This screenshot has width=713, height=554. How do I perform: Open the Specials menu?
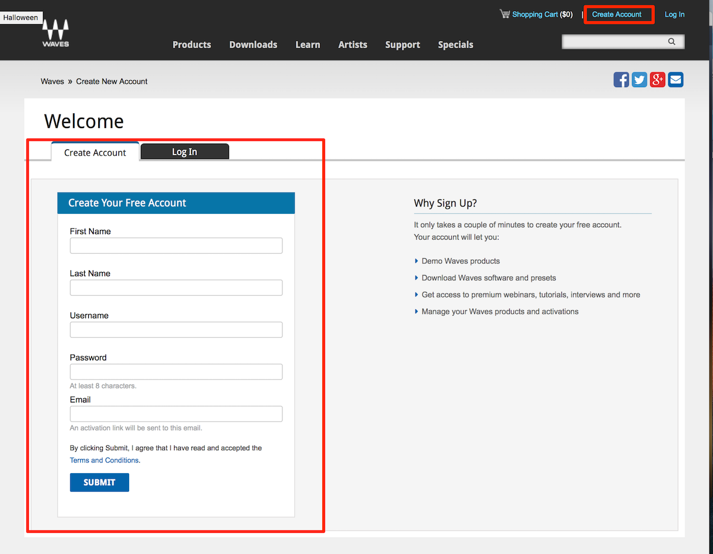pyautogui.click(x=455, y=45)
